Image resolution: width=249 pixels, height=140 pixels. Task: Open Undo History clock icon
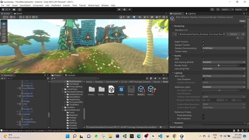[212, 9]
